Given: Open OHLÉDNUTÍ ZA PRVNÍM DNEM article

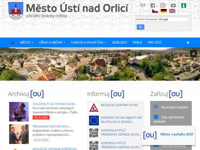Looking at the screenshot, I should point(55,104).
